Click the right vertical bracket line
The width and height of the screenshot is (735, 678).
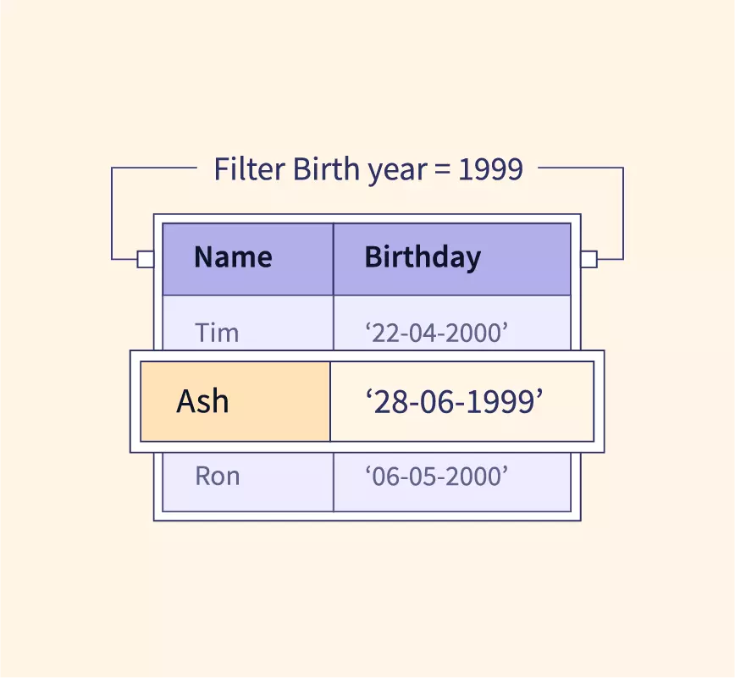(623, 212)
